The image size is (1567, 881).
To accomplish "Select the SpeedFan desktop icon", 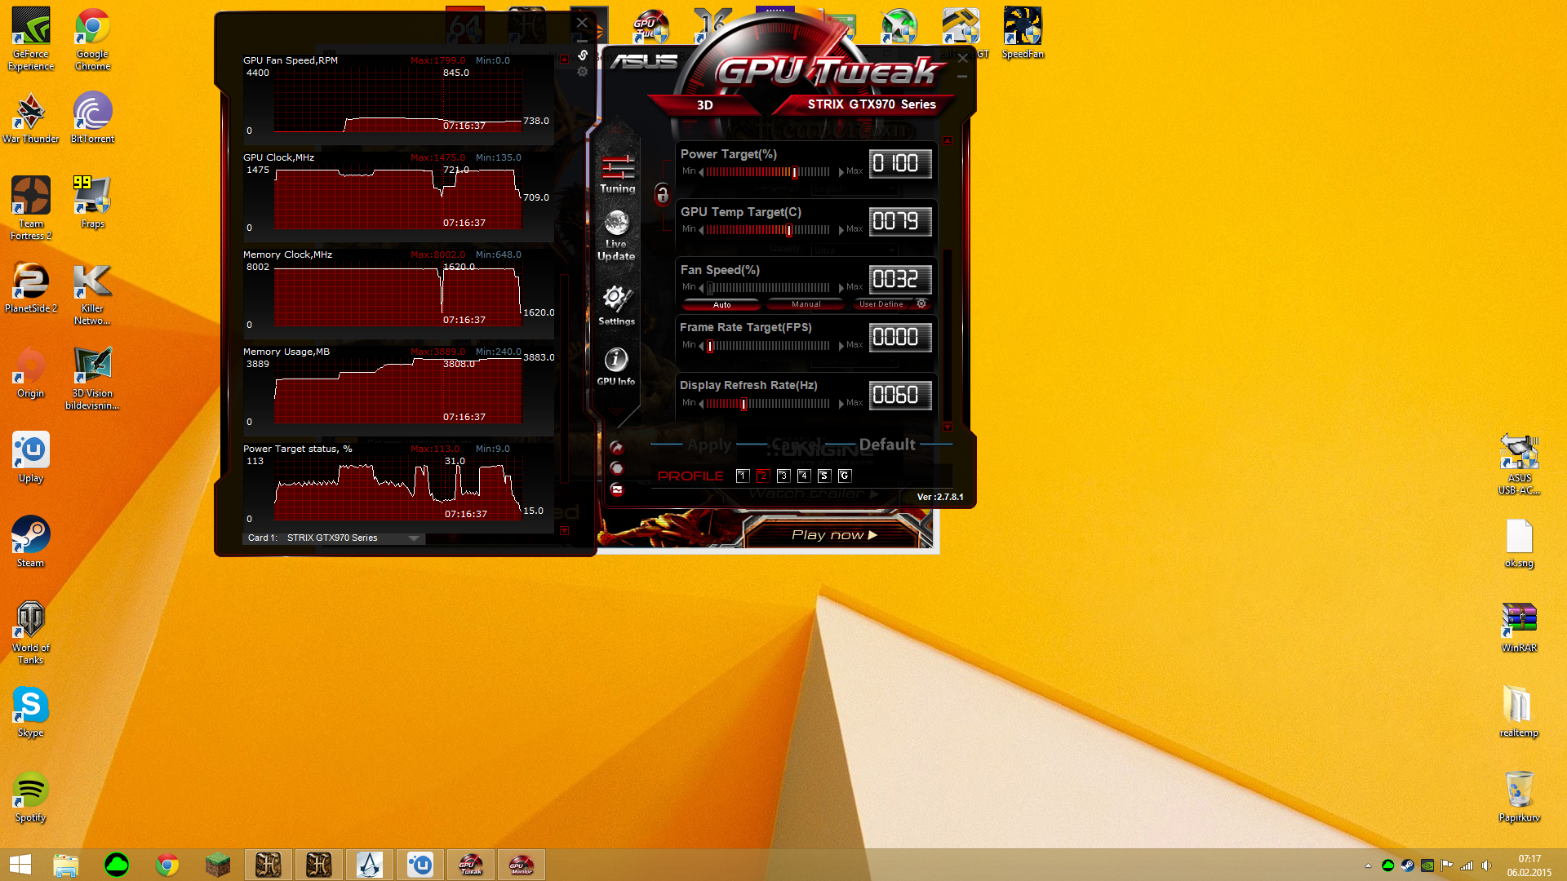I will pyautogui.click(x=1023, y=33).
